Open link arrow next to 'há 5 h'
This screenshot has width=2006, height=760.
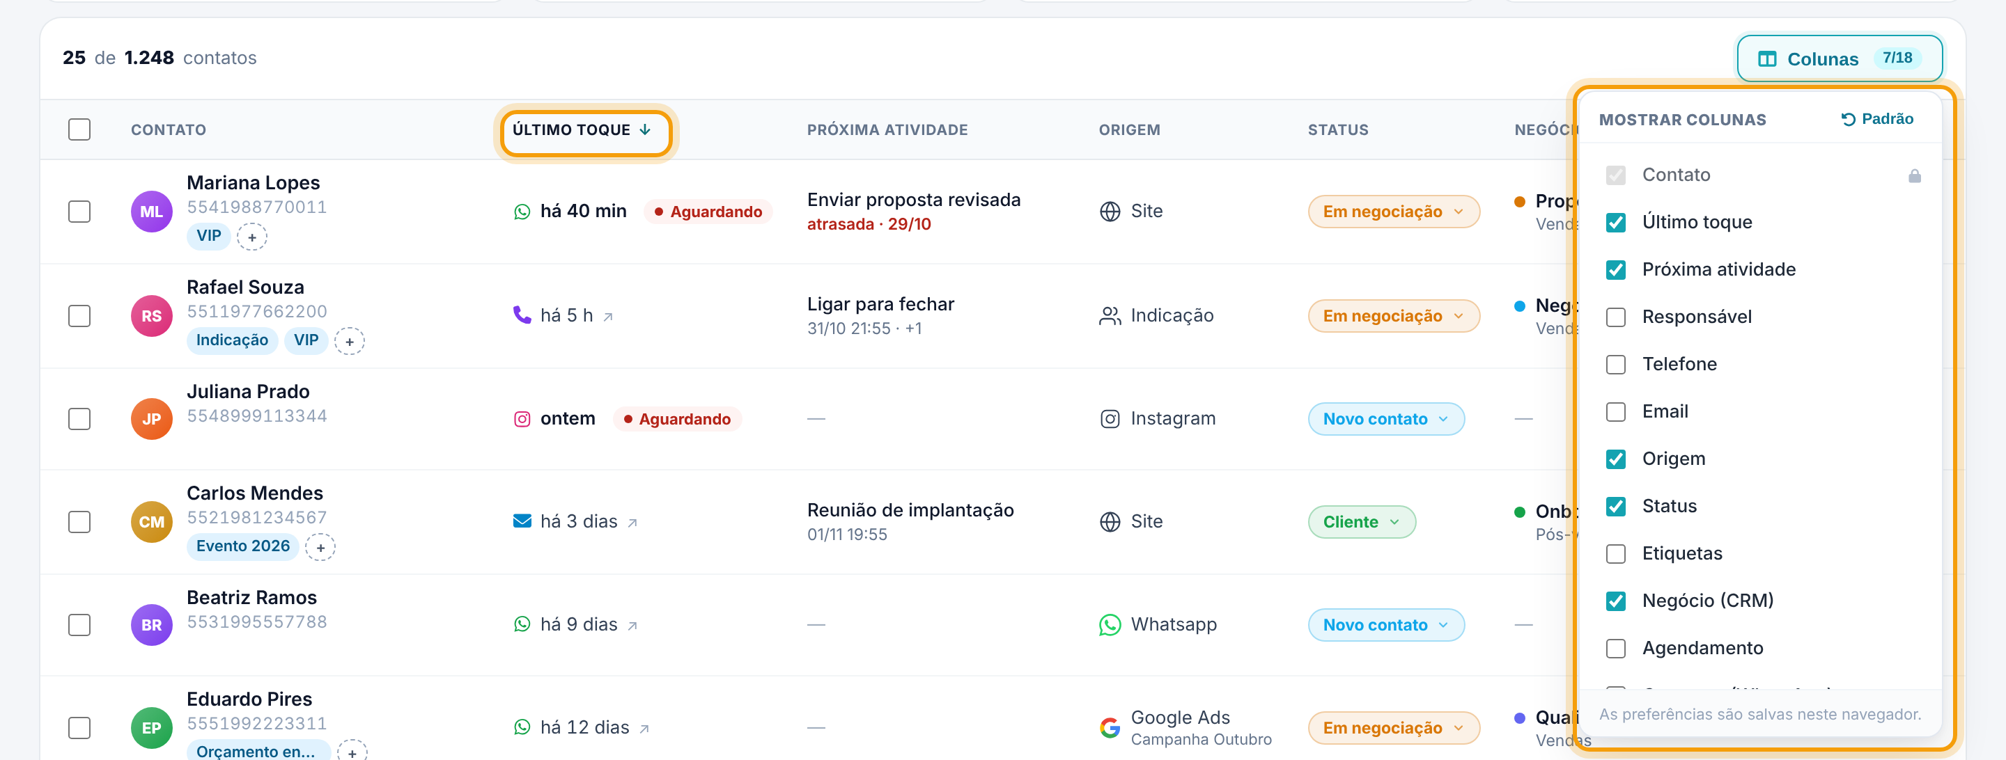pos(609,317)
